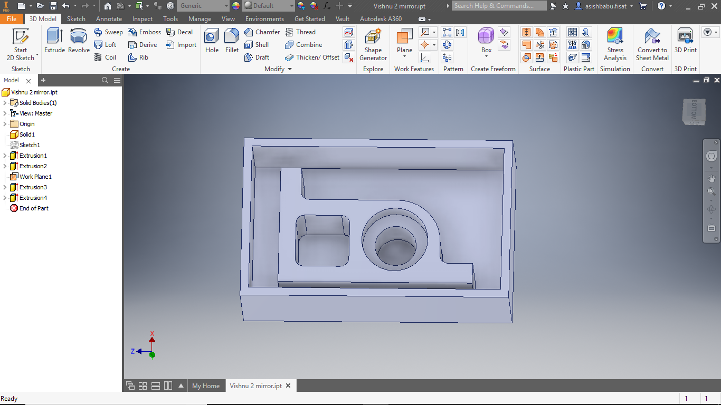Open the Thicken/ Offset tool
Image resolution: width=721 pixels, height=405 pixels.
(312, 57)
